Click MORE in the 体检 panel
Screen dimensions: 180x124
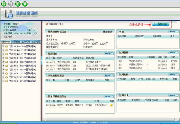pos(174,32)
